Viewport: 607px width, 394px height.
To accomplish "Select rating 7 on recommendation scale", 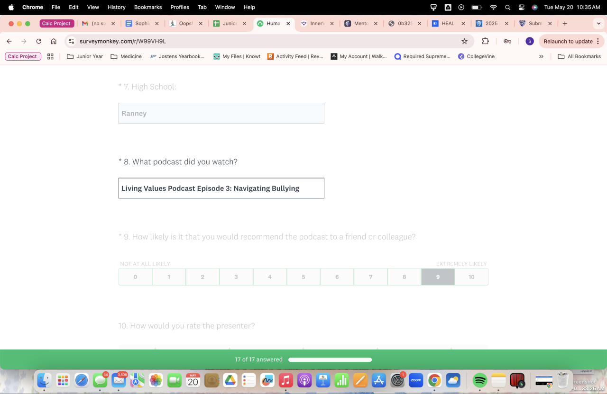I will tap(371, 277).
